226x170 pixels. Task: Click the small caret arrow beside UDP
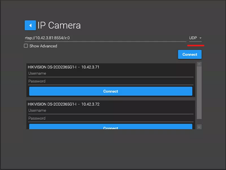tap(200, 38)
